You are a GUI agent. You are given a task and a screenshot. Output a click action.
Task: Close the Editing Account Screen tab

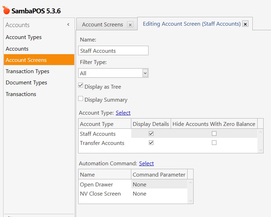(245, 24)
